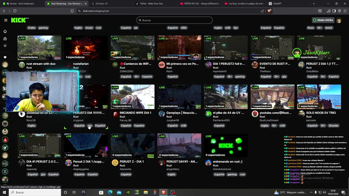
Task: Open INICIANDO WIPE DIA 1 thumbnail
Action: click(x=133, y=97)
